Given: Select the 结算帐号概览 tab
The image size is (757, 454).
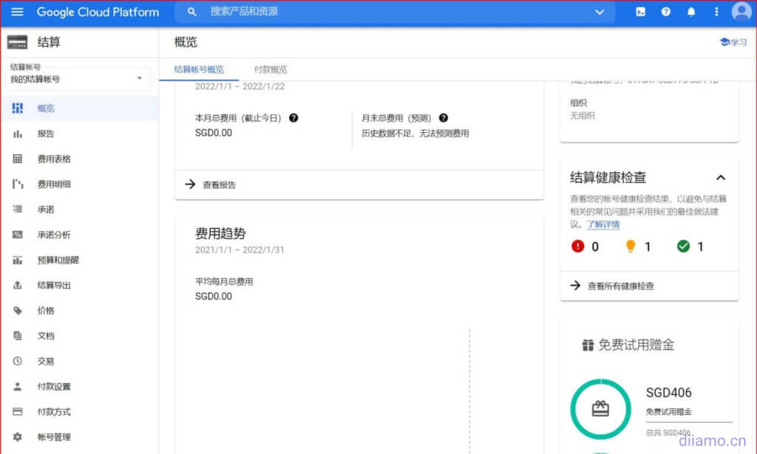Looking at the screenshot, I should pos(199,69).
